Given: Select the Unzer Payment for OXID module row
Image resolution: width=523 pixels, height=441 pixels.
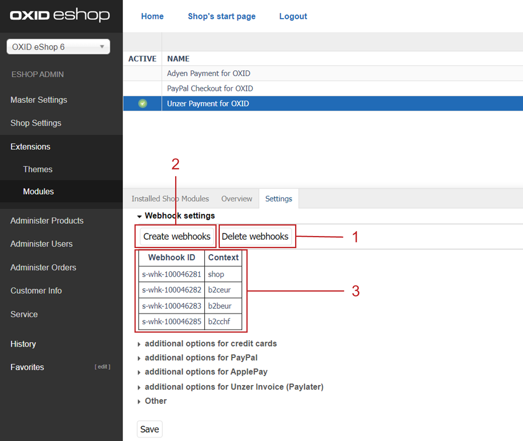Looking at the screenshot, I should pyautogui.click(x=323, y=104).
